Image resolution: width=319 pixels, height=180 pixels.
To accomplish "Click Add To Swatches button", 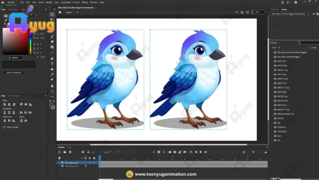I will 14,73.
